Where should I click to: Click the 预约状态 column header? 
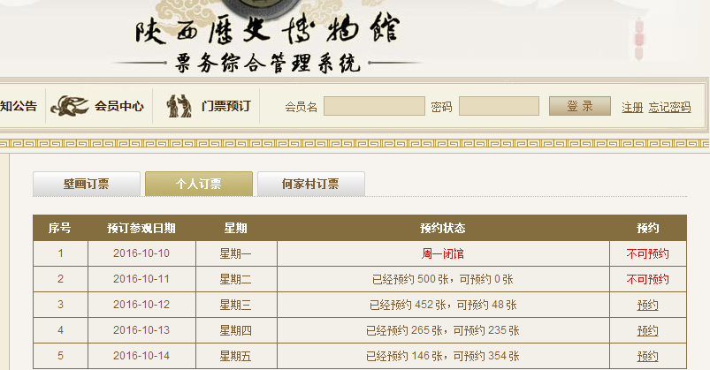[443, 228]
